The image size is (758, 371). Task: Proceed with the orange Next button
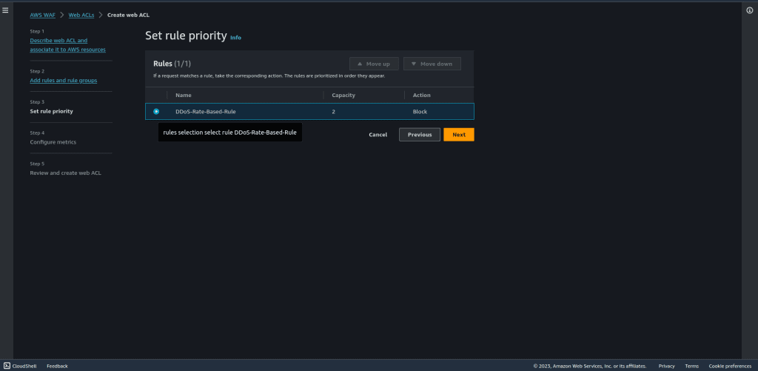tap(459, 135)
